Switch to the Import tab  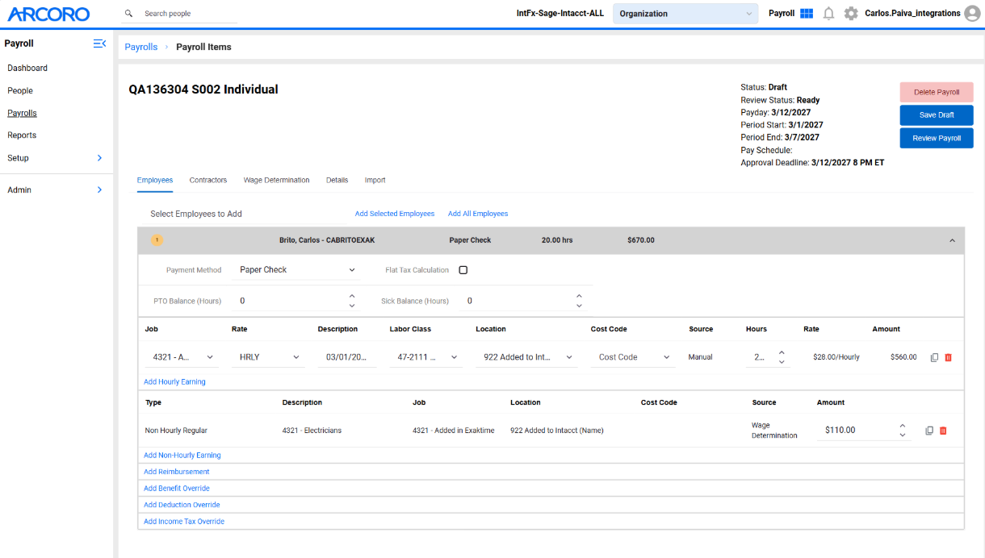click(375, 180)
